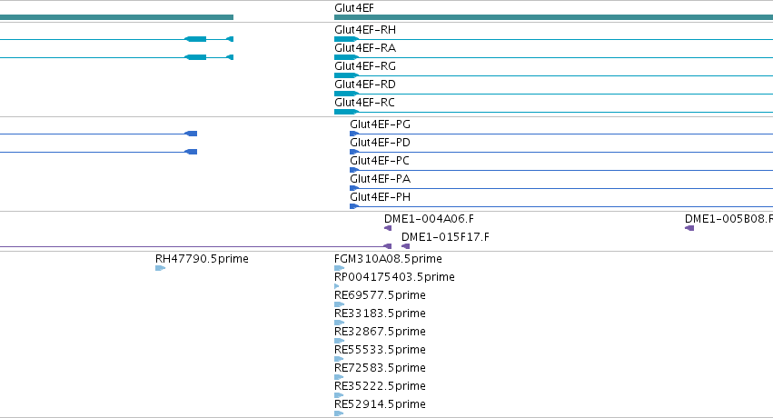Viewport: 773px width, 418px height.
Task: Click the RE33183.5prime EST arrow glyph
Action: pos(339,323)
